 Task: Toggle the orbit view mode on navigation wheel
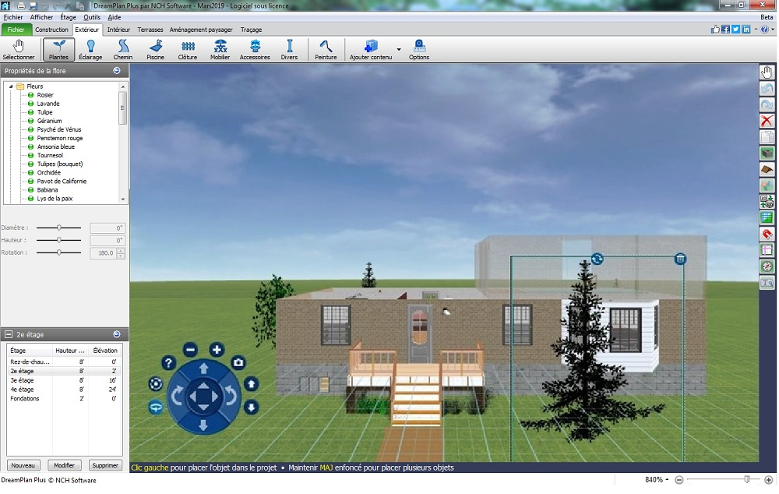(x=156, y=407)
